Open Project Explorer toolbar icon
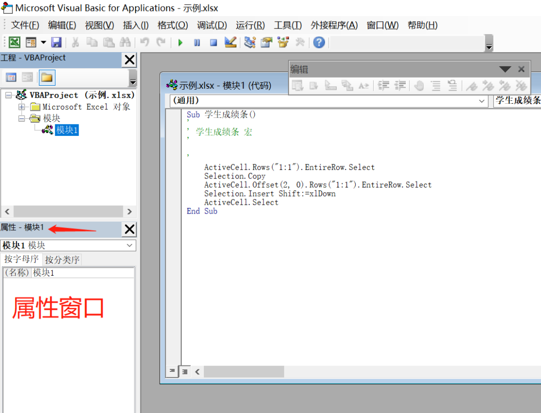This screenshot has width=541, height=413. click(x=250, y=43)
